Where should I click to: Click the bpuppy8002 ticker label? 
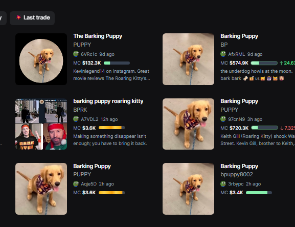[237, 175]
